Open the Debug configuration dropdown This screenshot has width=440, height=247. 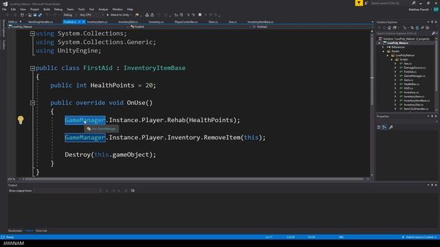coord(69,15)
